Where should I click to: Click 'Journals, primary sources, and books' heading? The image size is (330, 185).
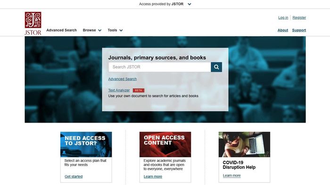point(157,58)
